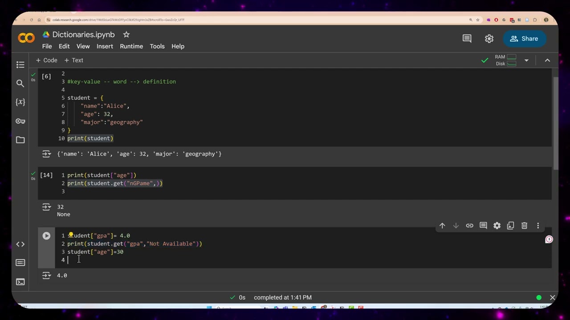Toggle the output showing 32 and None
The width and height of the screenshot is (570, 320).
(x=46, y=207)
